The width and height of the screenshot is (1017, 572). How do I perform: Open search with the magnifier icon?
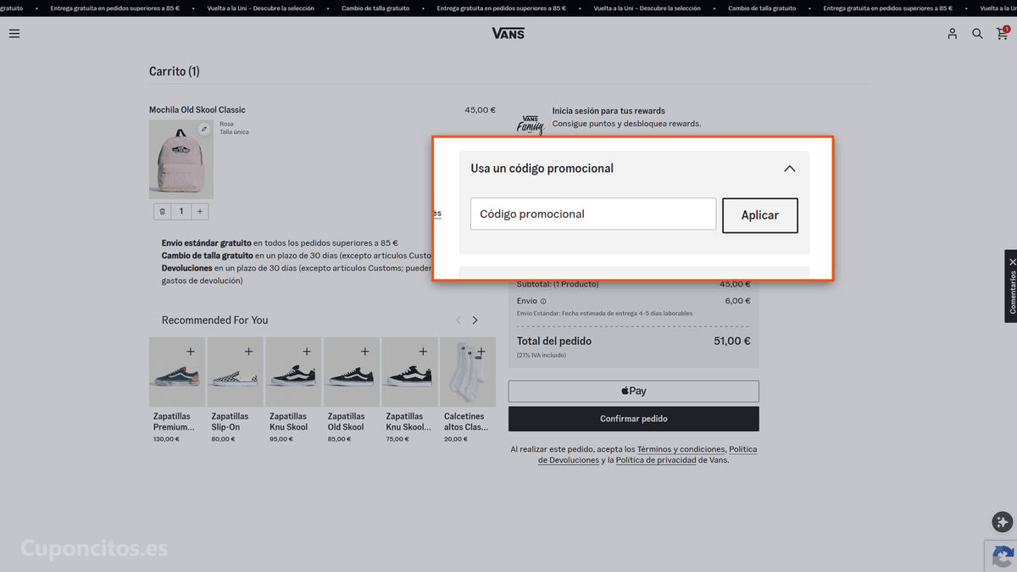pos(977,34)
